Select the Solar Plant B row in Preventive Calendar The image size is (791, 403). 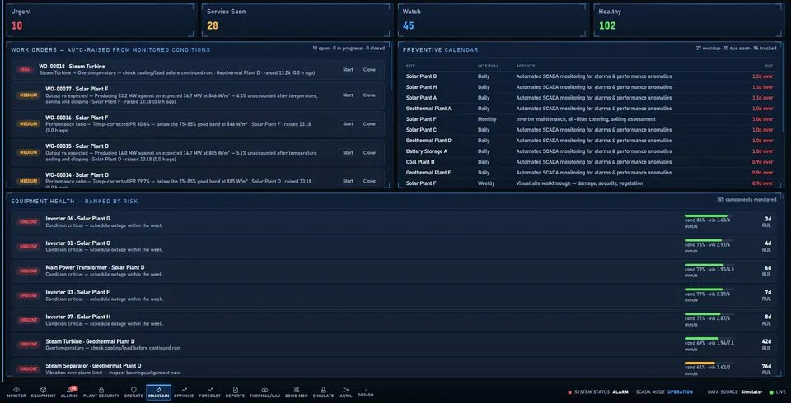[x=588, y=76]
